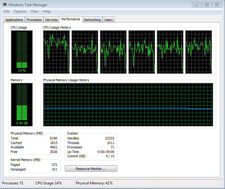Click the Nonpaged kernel memory value 101
Viewport: 225px width, 189px height.
pos(54,169)
